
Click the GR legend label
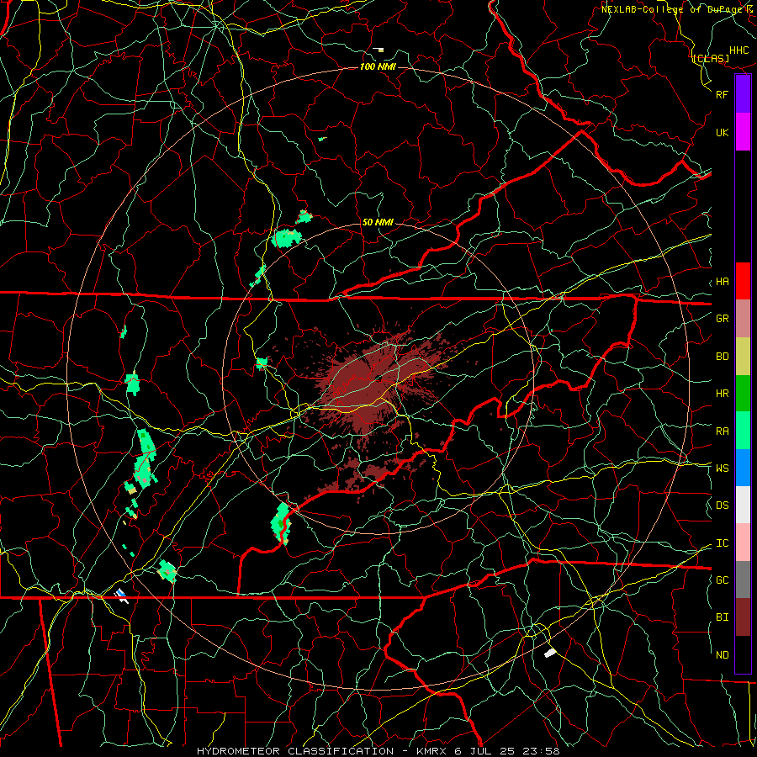coord(723,319)
